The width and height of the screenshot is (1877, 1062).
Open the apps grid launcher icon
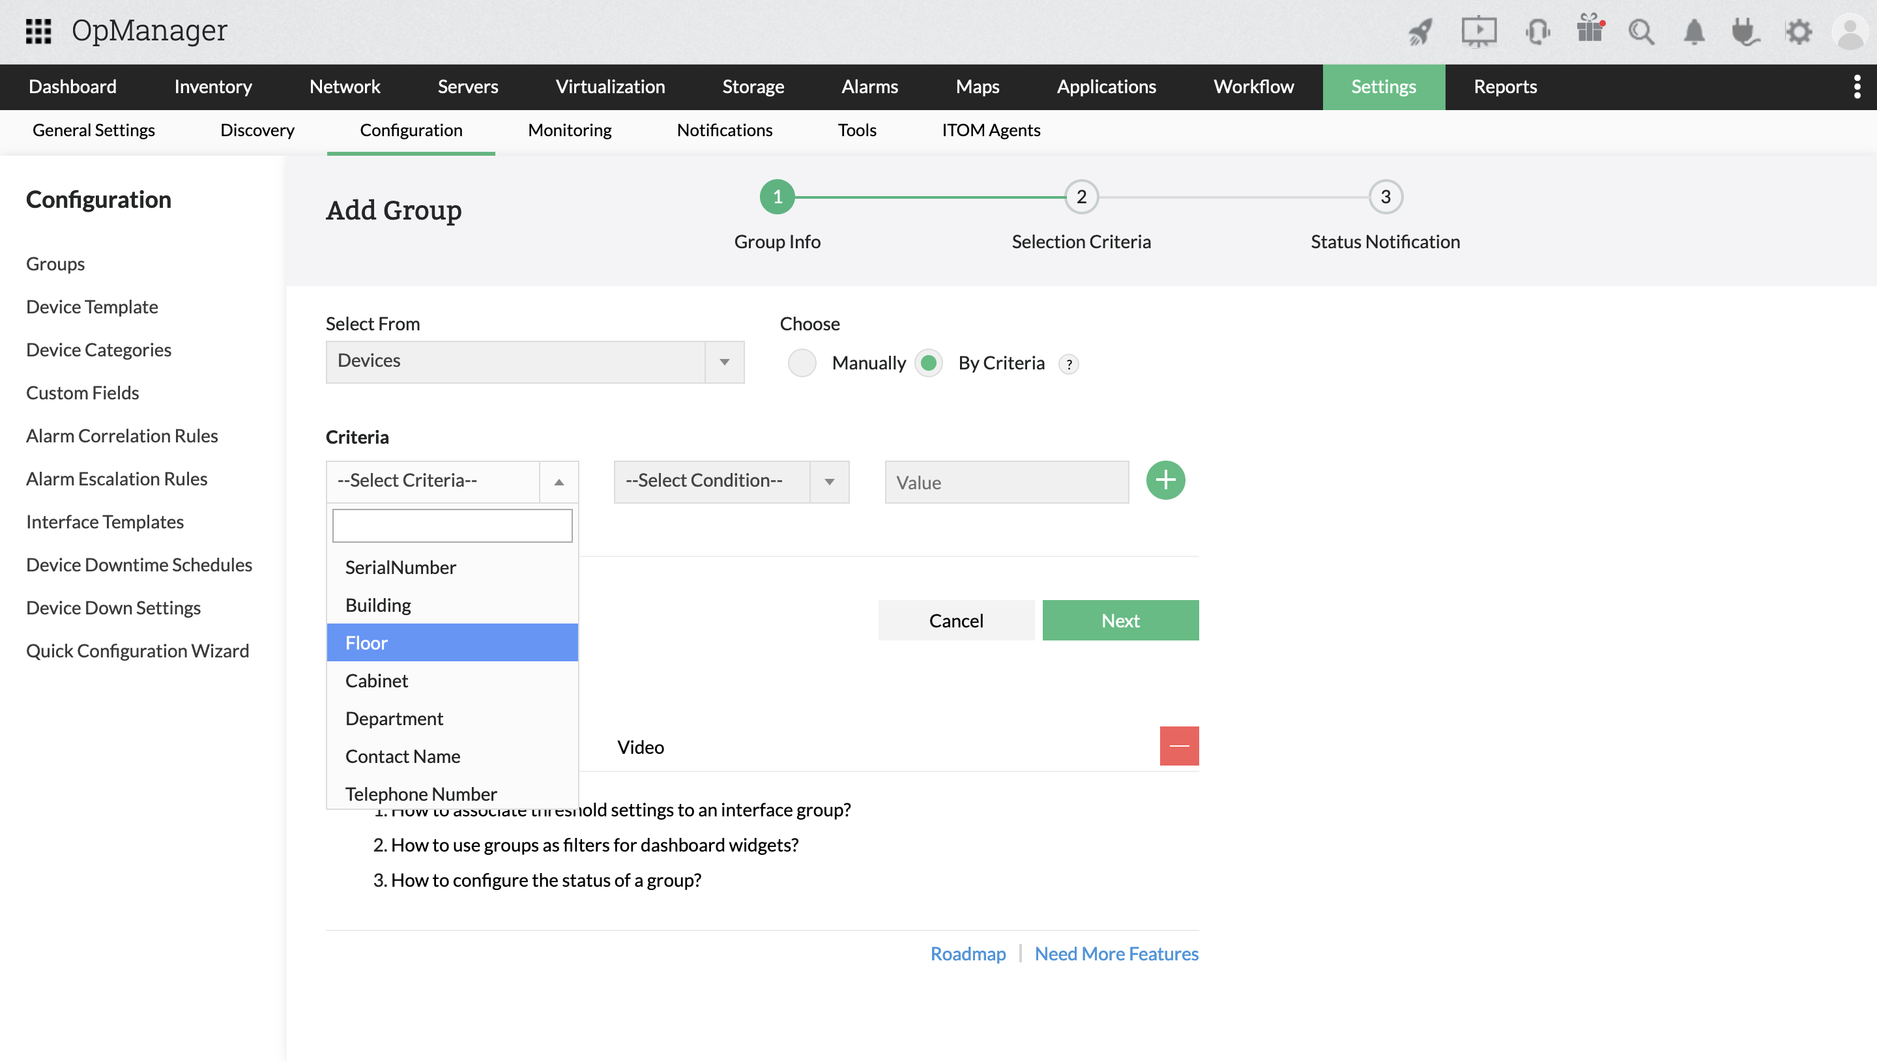coord(38,31)
